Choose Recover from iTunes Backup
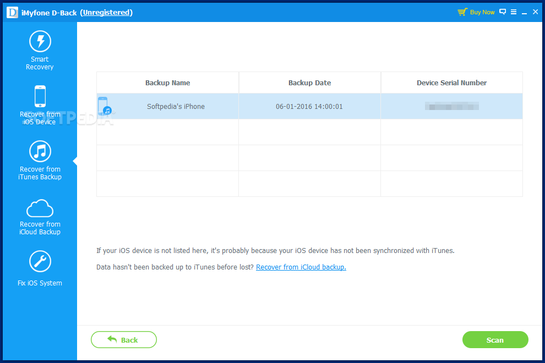The height and width of the screenshot is (363, 545). point(40,161)
